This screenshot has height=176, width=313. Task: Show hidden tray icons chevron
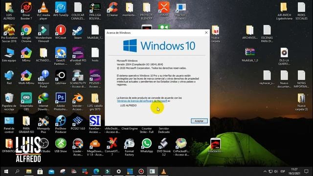[265, 172]
